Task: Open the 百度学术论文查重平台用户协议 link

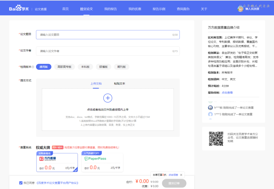Action: (x=58, y=183)
